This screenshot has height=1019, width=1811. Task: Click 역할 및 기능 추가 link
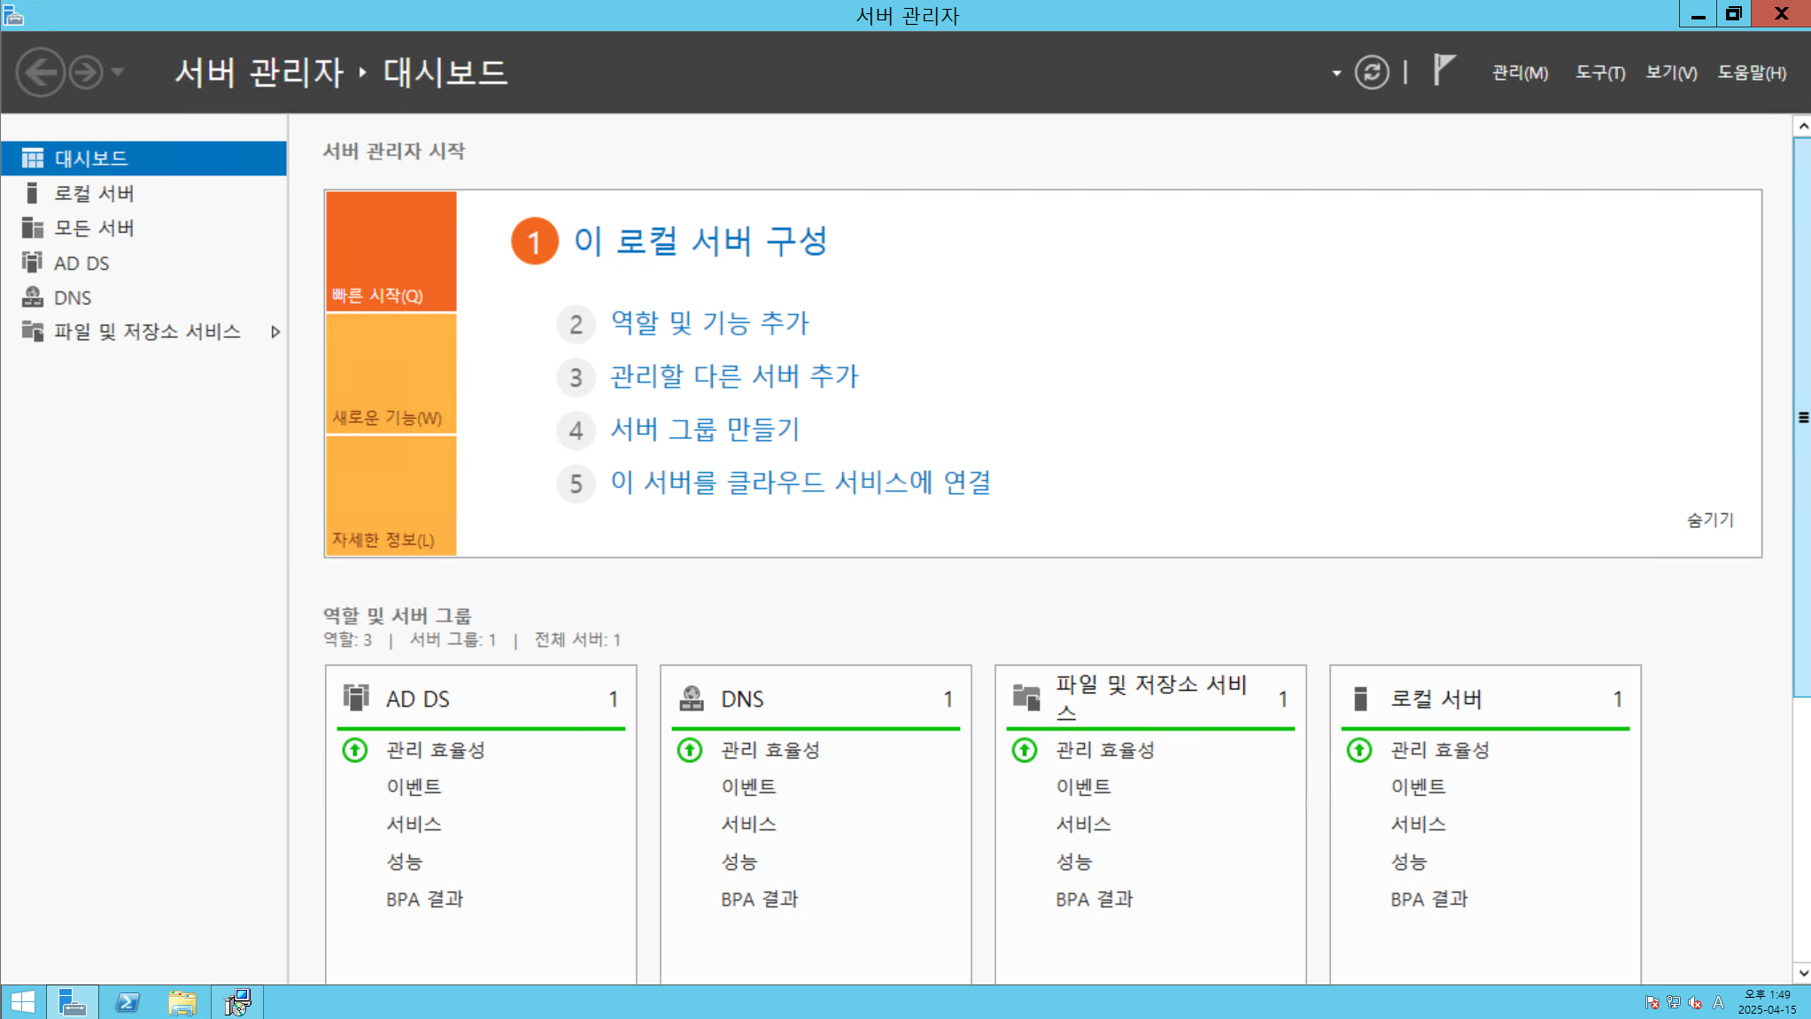710,323
